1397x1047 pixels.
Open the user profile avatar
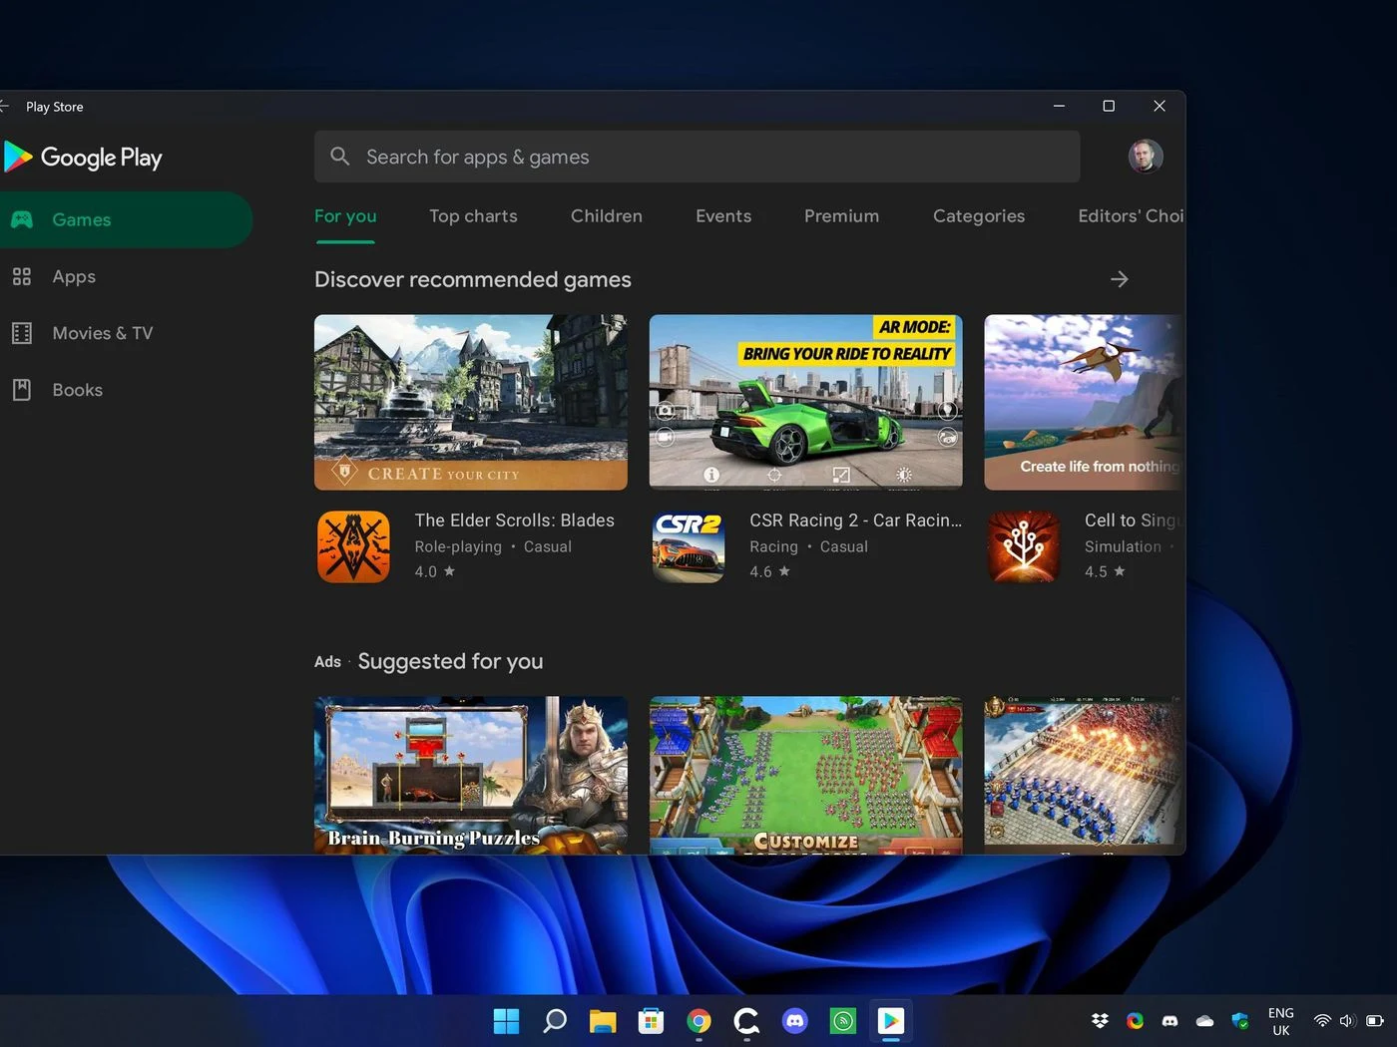pos(1146,157)
